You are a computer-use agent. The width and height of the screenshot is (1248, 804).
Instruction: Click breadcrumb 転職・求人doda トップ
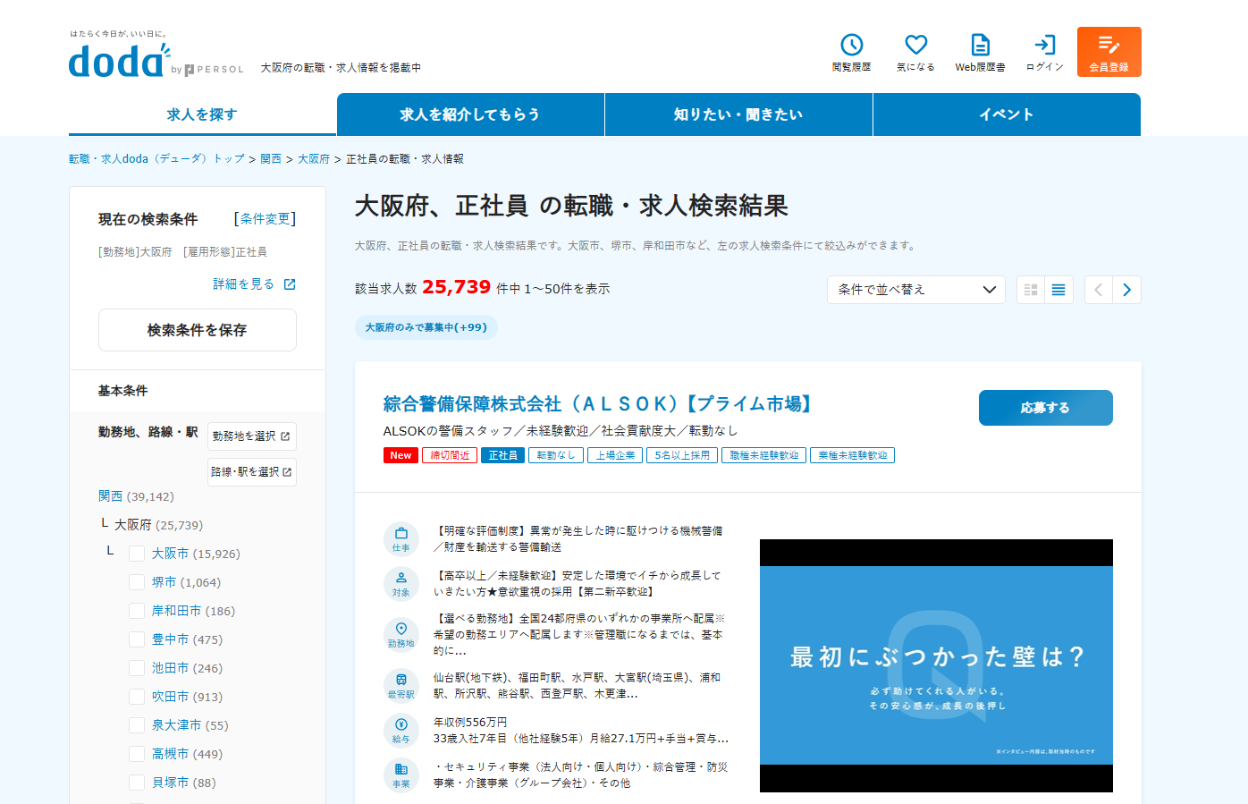coord(156,159)
